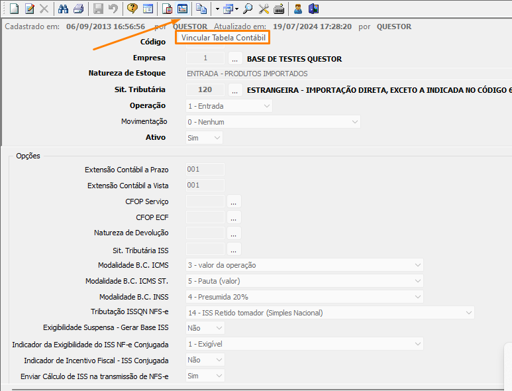Expand the Movimentação dropdown
The height and width of the screenshot is (391, 512).
click(x=354, y=122)
